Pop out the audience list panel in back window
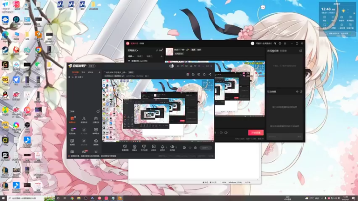358x201 pixels. point(301,50)
